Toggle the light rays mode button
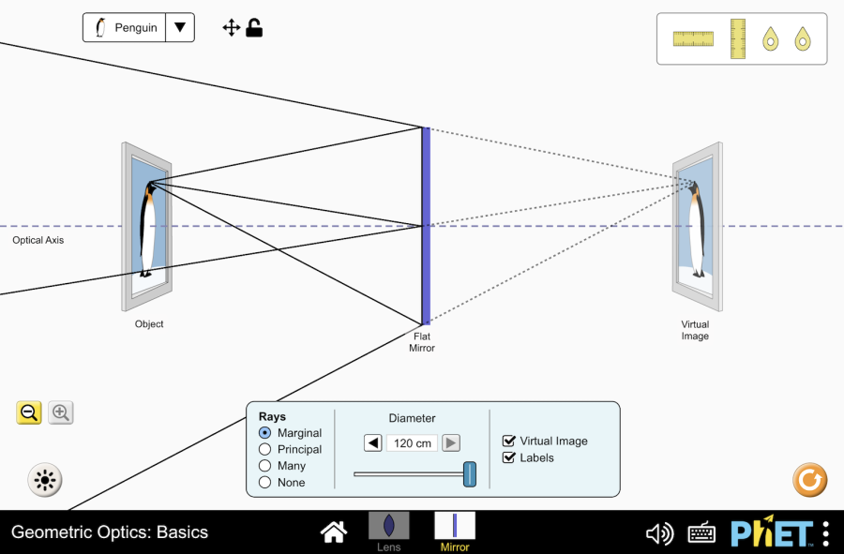 44,481
